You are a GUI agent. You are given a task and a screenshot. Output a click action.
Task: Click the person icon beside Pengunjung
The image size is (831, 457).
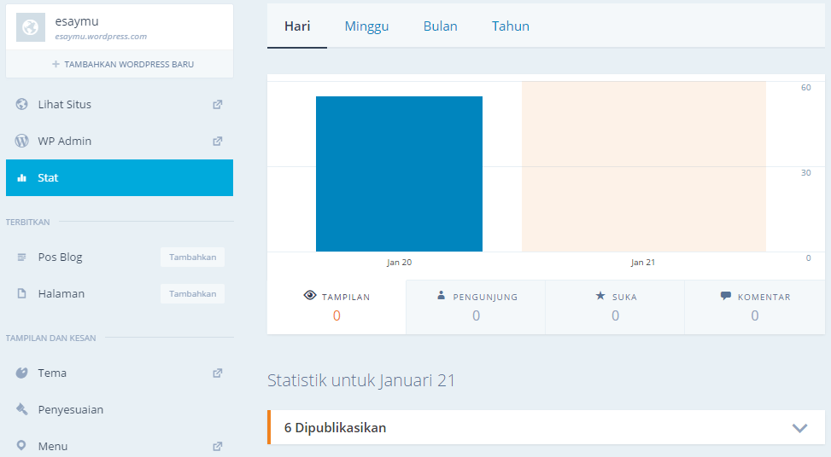(441, 295)
